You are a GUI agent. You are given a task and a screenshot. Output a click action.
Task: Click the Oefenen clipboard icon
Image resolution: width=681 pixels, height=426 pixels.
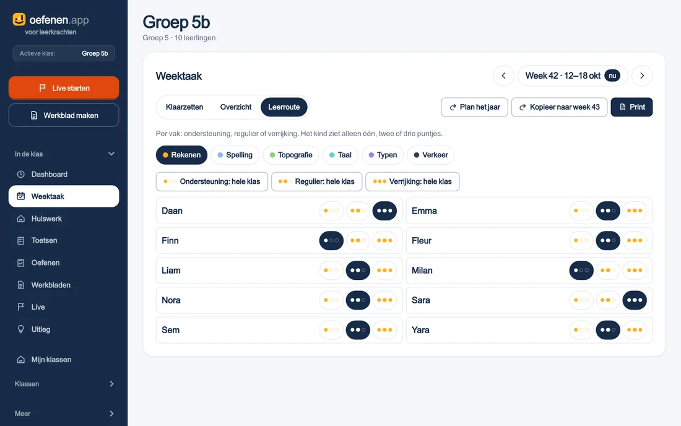point(20,263)
